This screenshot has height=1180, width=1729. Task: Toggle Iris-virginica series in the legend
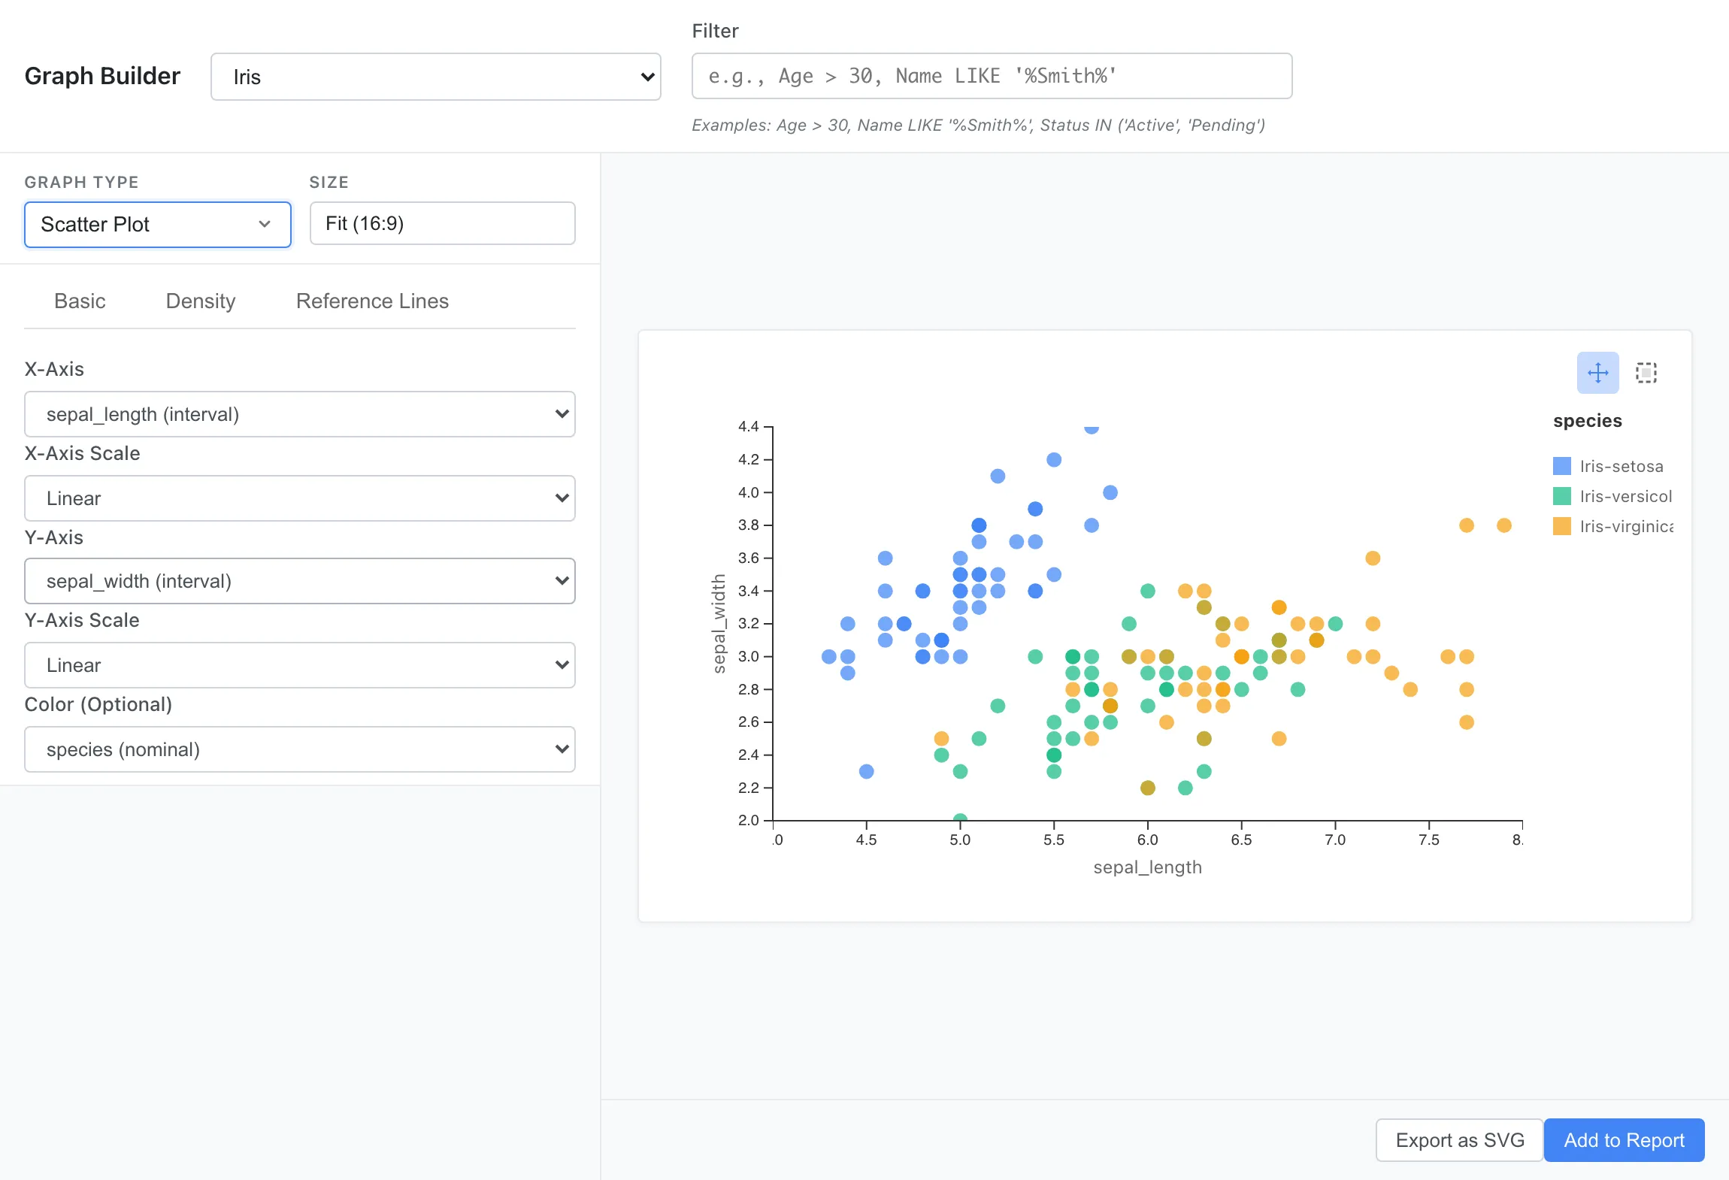pyautogui.click(x=1624, y=526)
